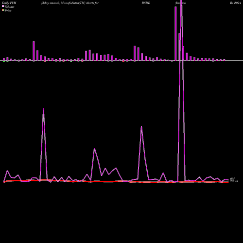Click the Price legend color swatch
This screenshot has width=243, height=243.
(3, 10)
